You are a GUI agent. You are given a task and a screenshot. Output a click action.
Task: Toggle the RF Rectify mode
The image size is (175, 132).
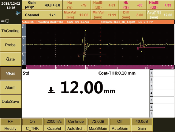click(11, 125)
